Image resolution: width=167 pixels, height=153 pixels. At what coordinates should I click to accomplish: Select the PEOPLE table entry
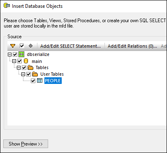click(x=53, y=81)
